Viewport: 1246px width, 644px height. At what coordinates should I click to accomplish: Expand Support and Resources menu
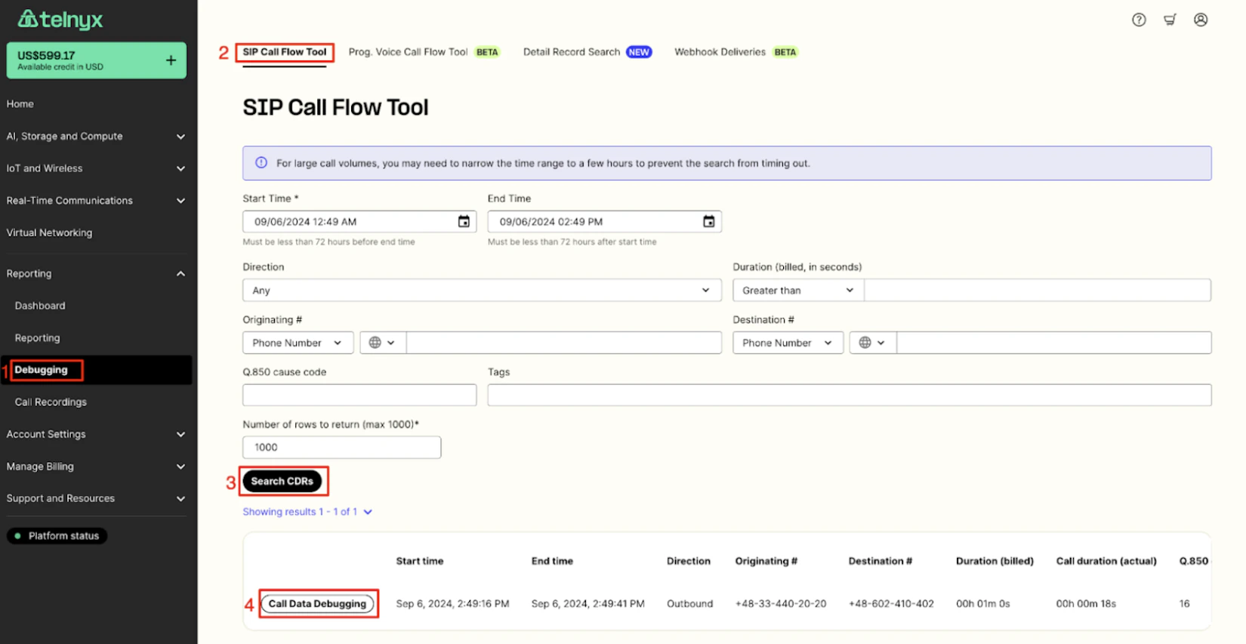pos(96,498)
